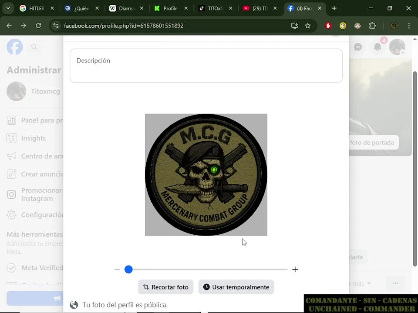Click the red hand extension icon

click(x=328, y=26)
